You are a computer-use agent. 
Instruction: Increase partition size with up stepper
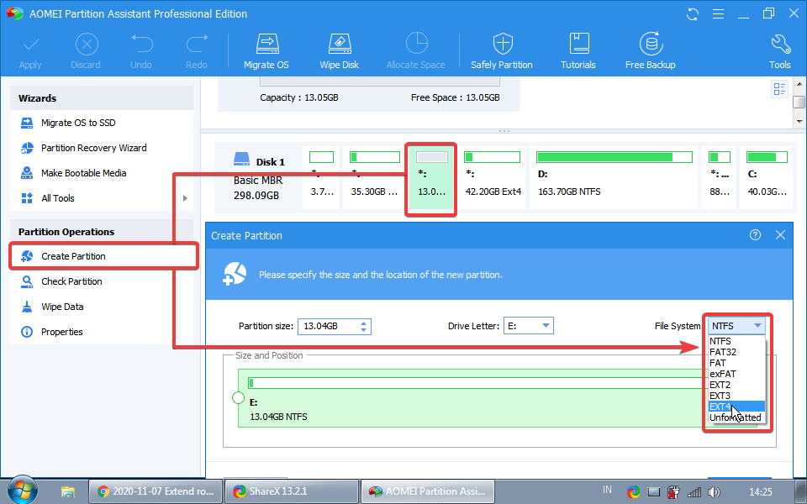pyautogui.click(x=364, y=323)
